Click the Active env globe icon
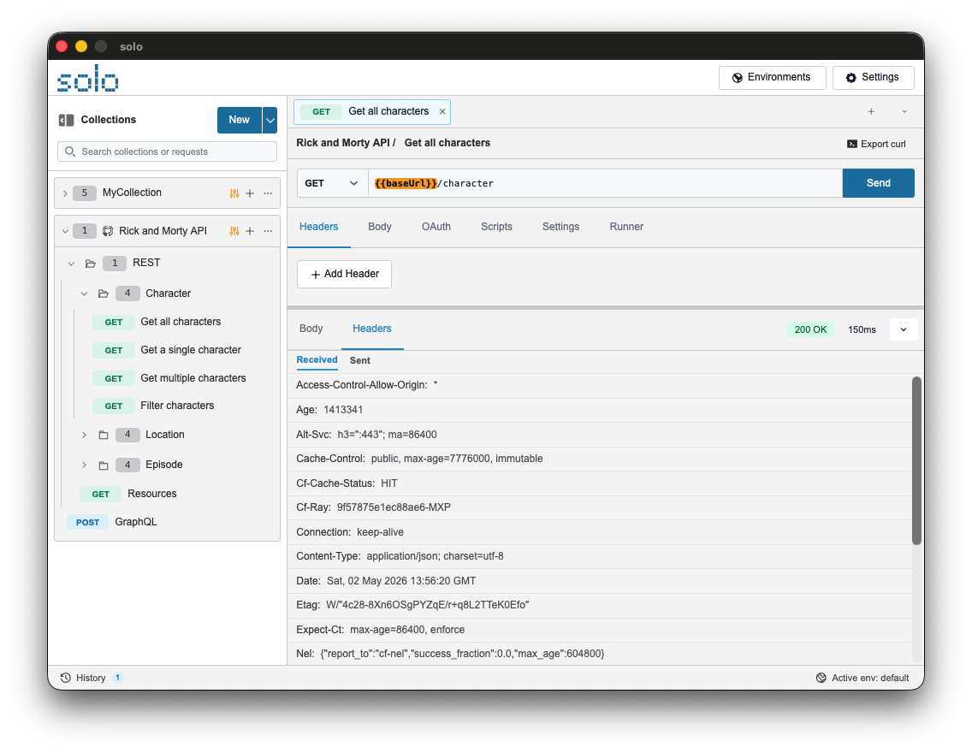The image size is (972, 753). (x=821, y=678)
